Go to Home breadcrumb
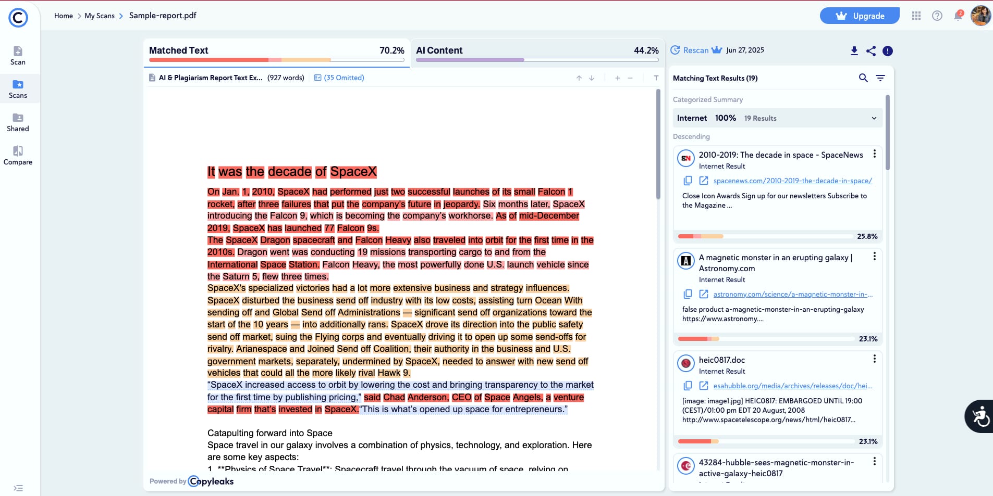Image resolution: width=993 pixels, height=496 pixels. tap(64, 16)
